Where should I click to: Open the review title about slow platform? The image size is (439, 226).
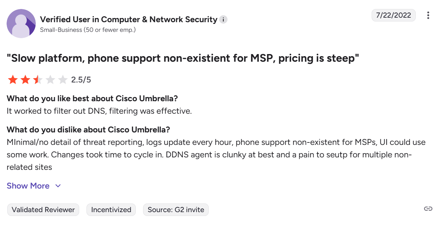pyautogui.click(x=183, y=58)
